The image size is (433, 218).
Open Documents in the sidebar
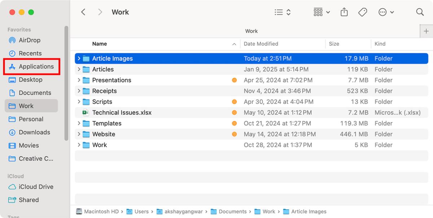tap(30, 93)
